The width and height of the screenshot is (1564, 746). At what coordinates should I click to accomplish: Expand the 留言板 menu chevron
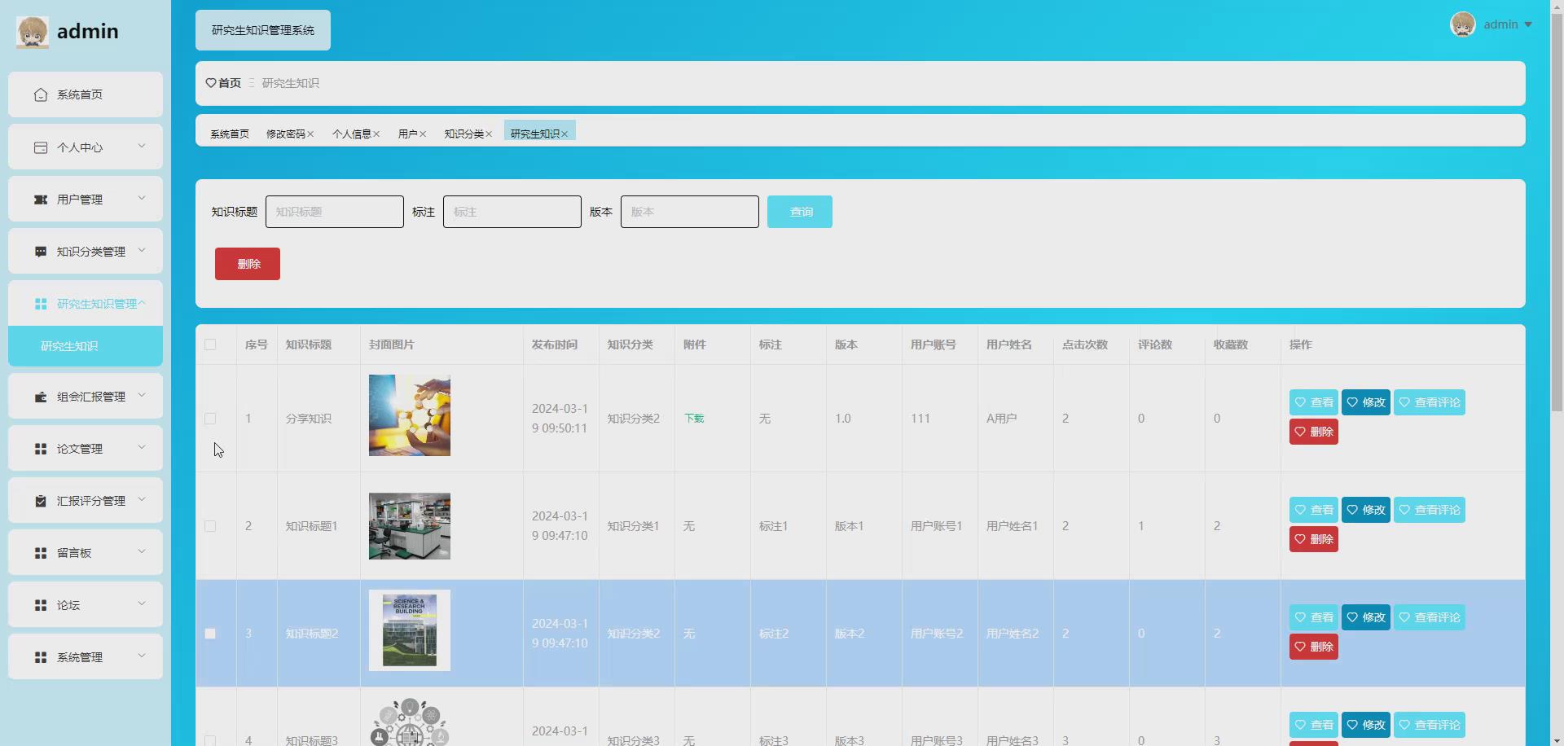click(x=142, y=552)
